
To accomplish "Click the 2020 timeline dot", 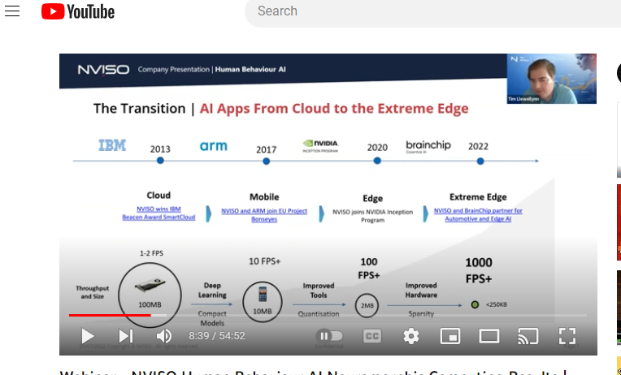I will pos(377,161).
